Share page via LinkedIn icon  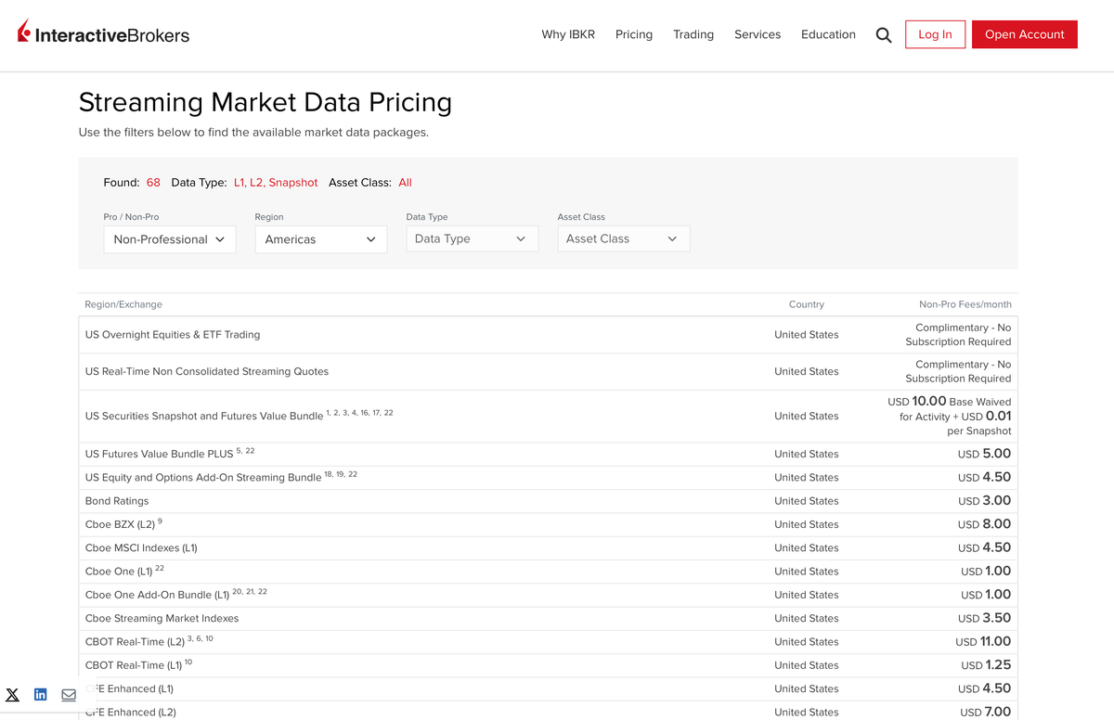coord(41,695)
